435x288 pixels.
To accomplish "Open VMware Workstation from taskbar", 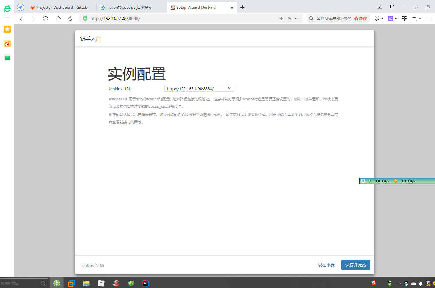I will pos(72,283).
